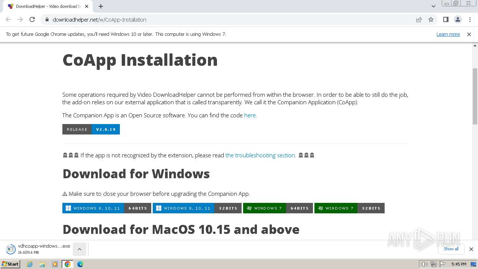478x269 pixels.
Task: Dismiss the Chrome update notice
Action: click(x=469, y=34)
